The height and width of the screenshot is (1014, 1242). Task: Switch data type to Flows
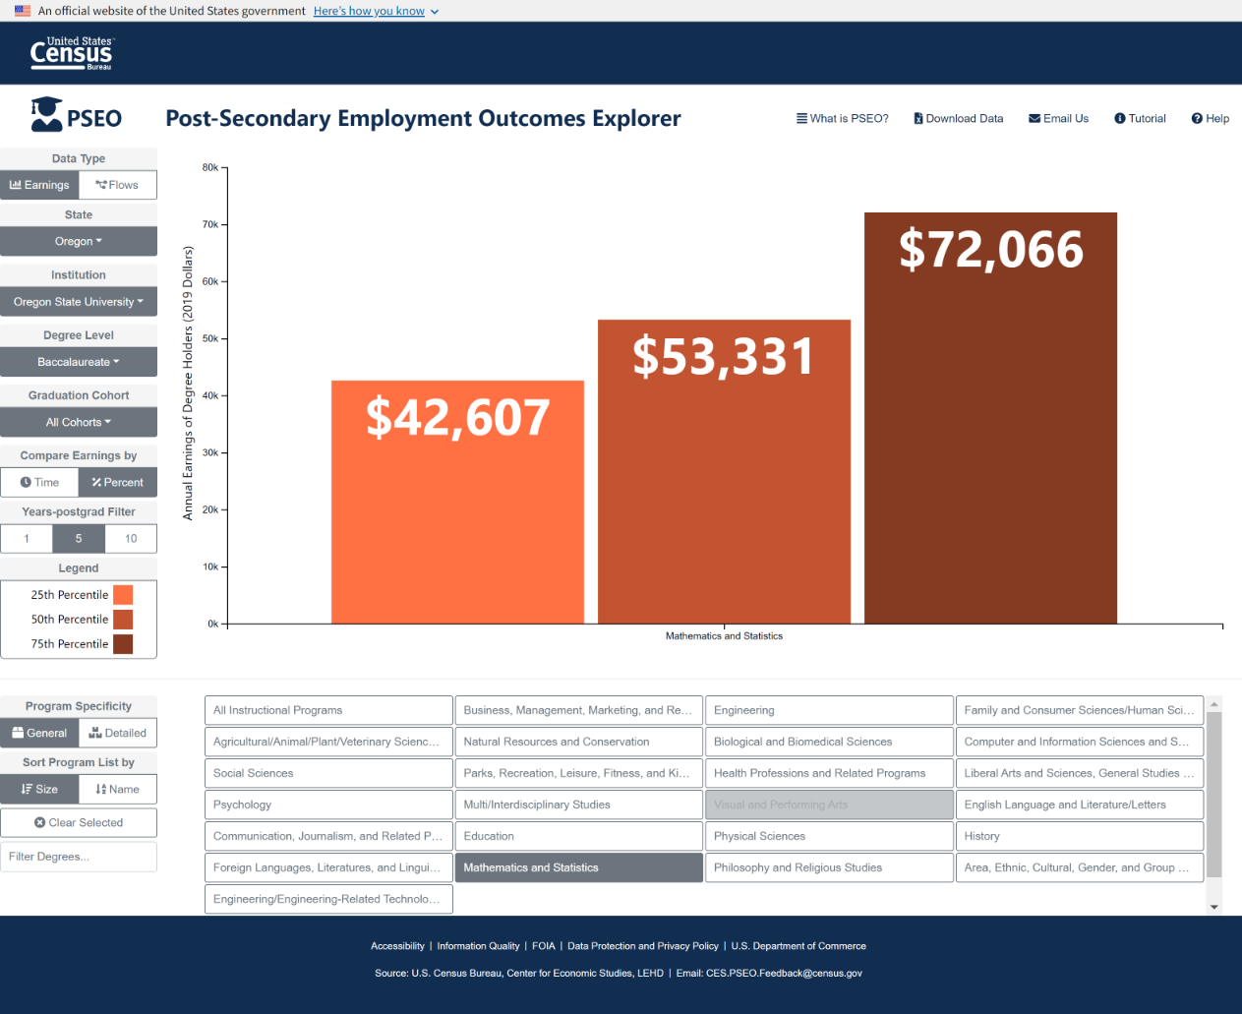point(117,185)
